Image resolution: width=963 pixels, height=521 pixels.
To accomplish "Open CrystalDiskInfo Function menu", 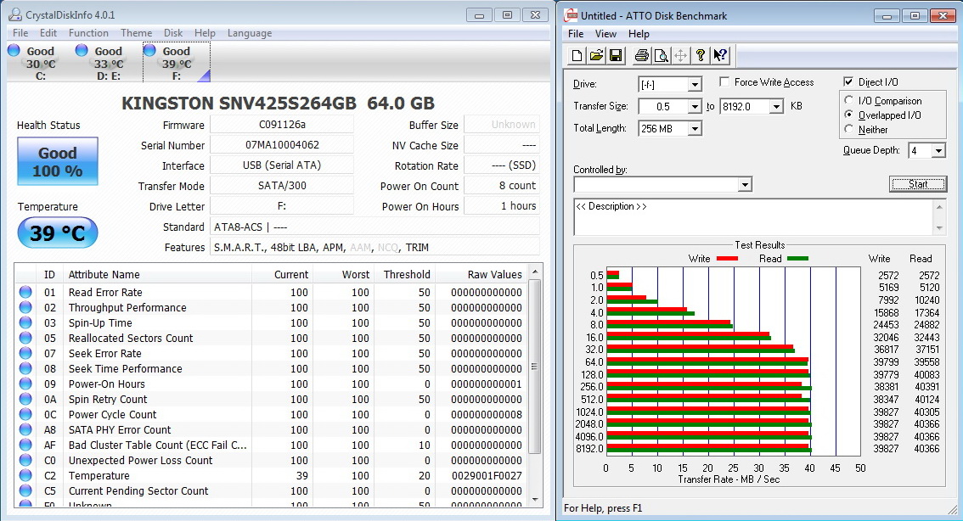I will 88,33.
